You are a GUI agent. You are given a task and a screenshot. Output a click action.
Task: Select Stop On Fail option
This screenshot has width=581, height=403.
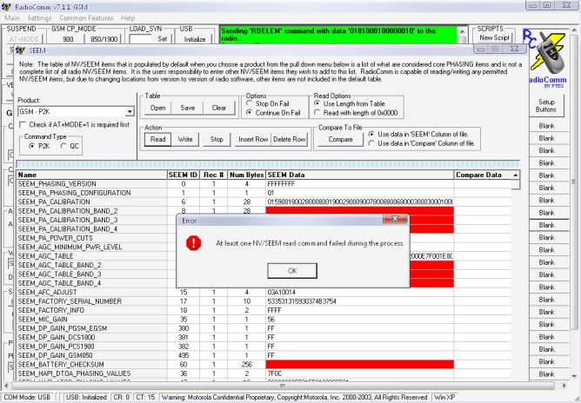coord(249,103)
